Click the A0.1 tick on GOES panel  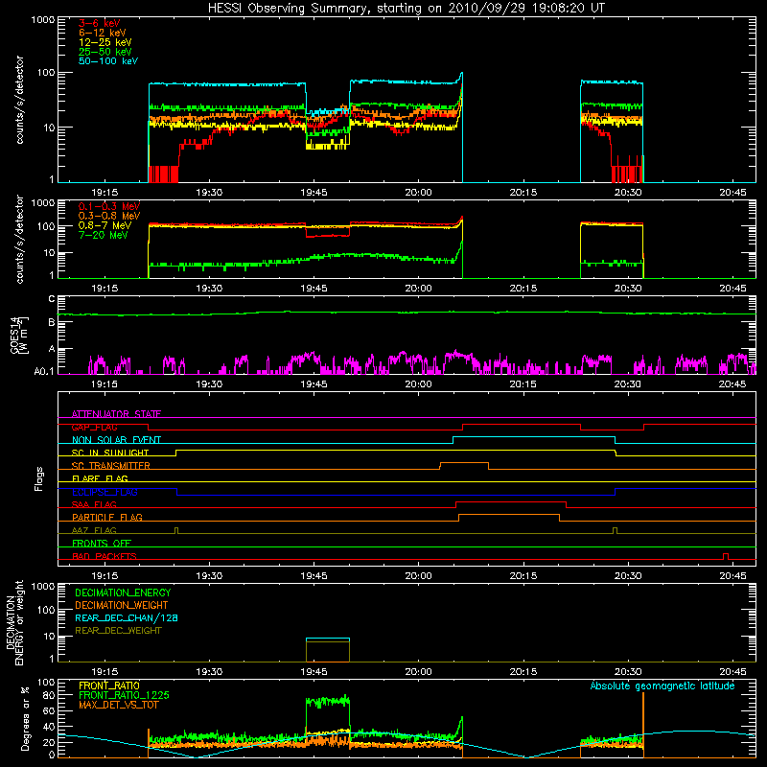[x=43, y=372]
